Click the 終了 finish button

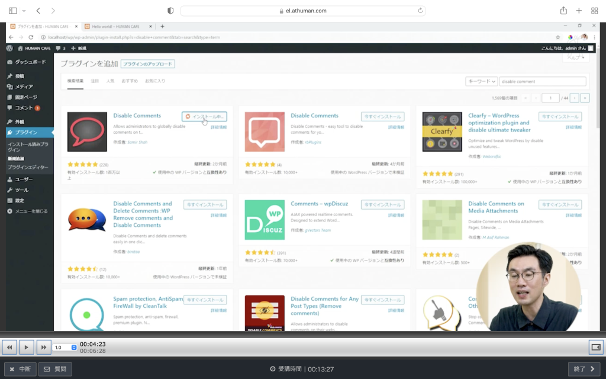(584, 369)
